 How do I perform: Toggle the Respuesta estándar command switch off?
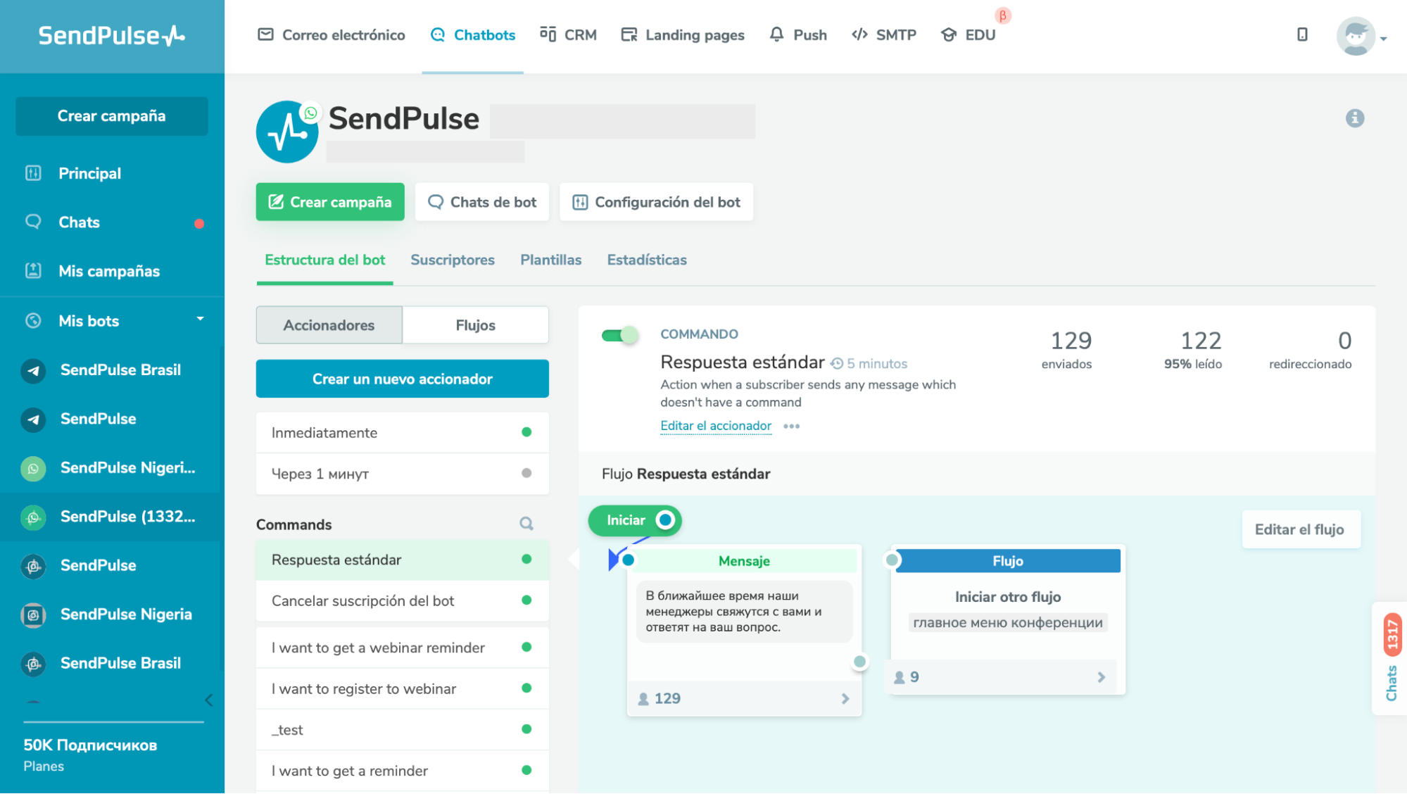click(619, 336)
